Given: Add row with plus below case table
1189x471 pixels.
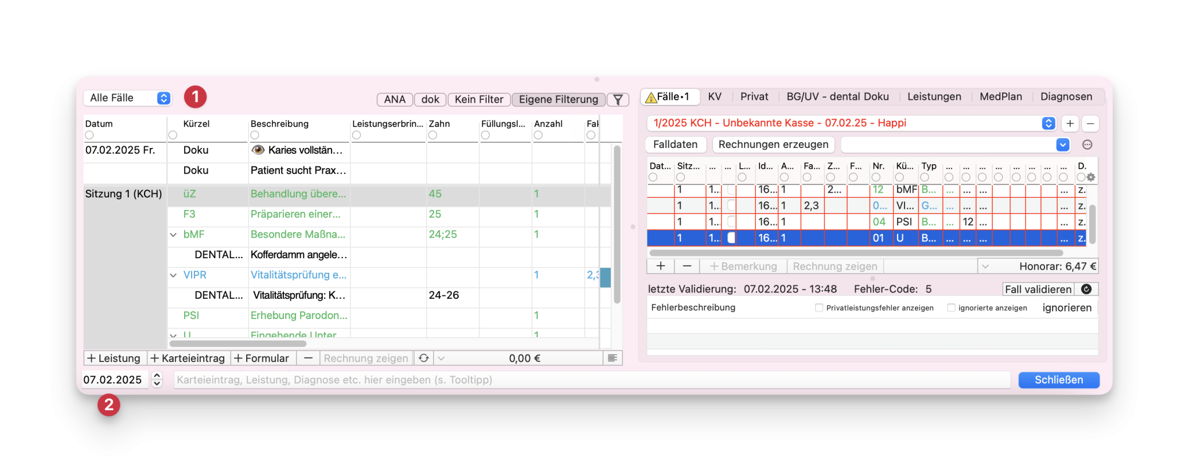Looking at the screenshot, I should pos(661,266).
